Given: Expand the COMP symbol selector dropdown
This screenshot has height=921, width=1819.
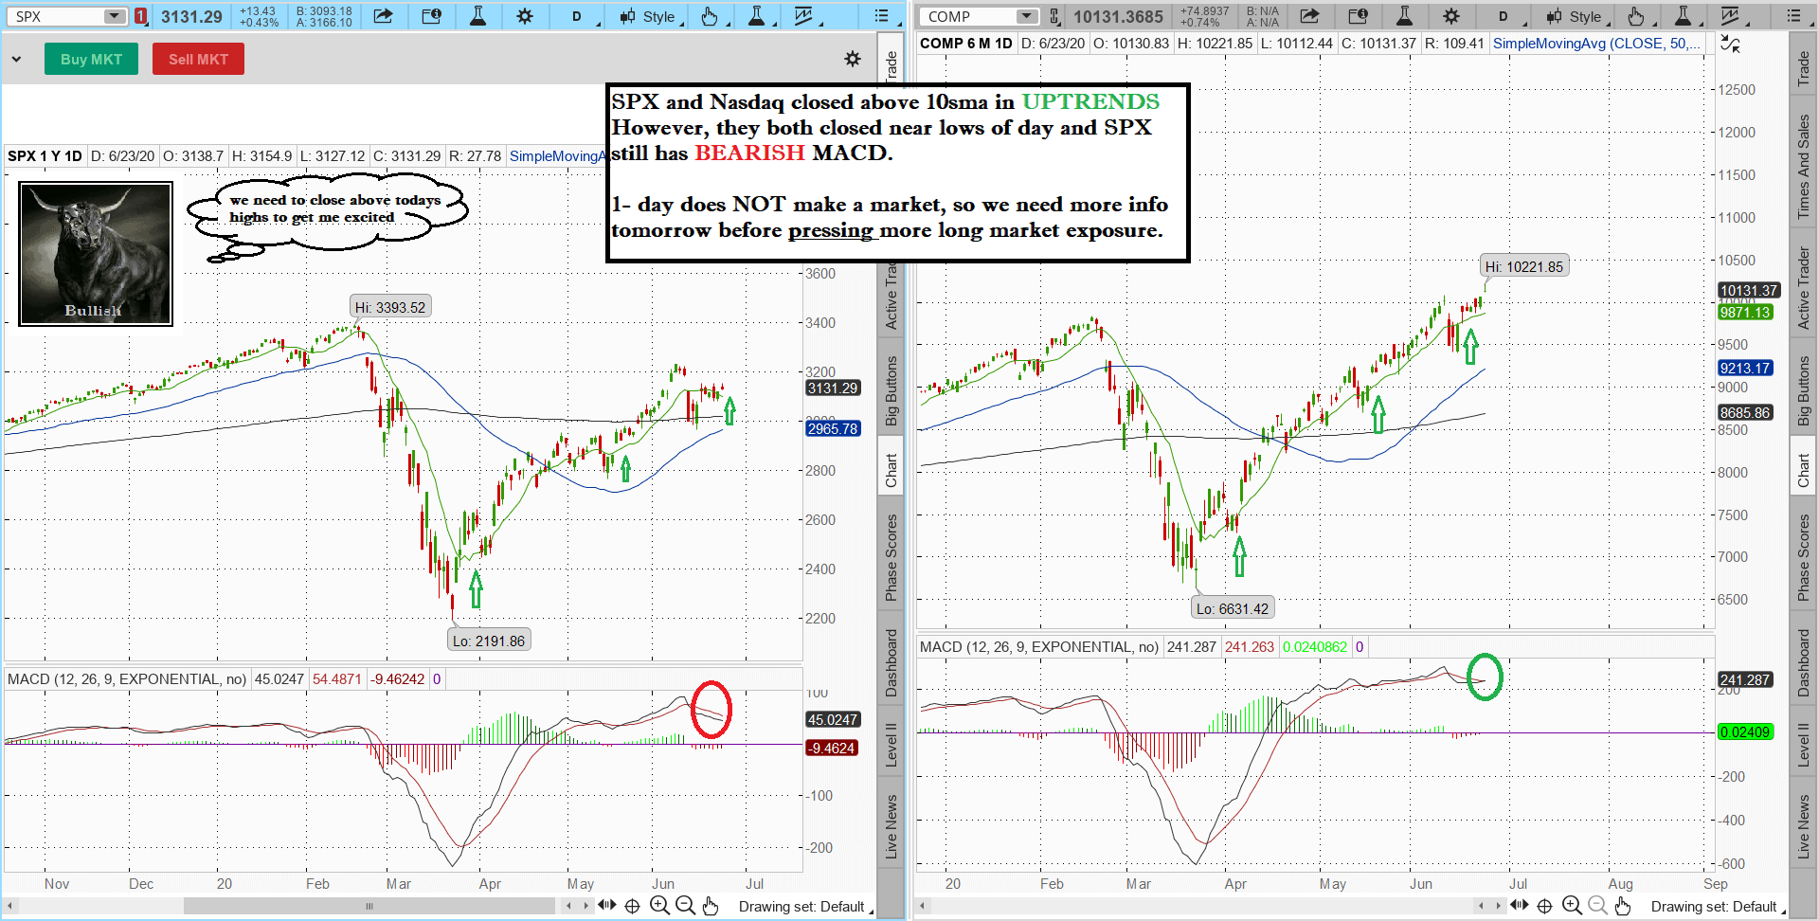Looking at the screenshot, I should click(1026, 16).
